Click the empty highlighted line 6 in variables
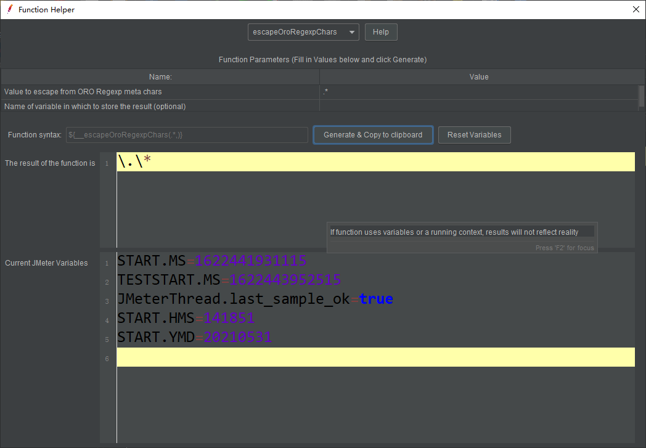Screen dimensions: 646x448 376,357
